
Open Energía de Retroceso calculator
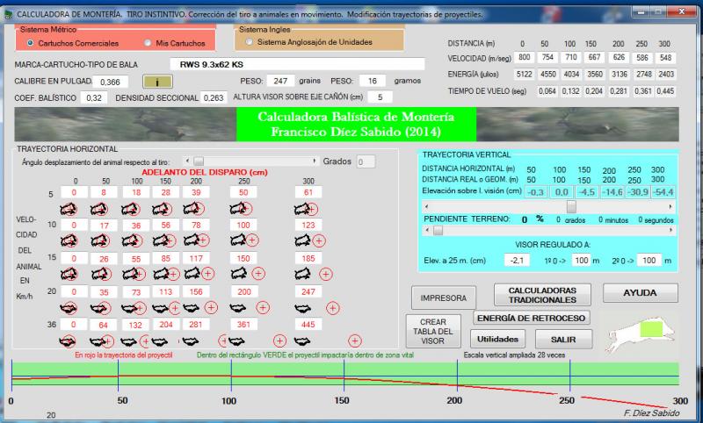[532, 317]
